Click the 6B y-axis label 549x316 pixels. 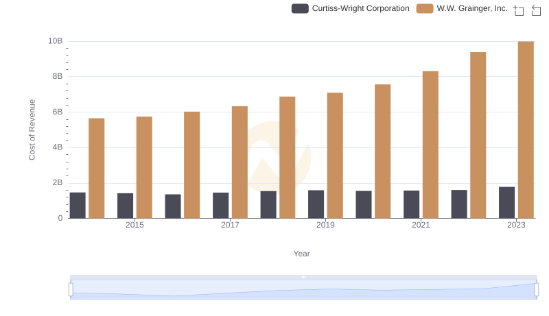(x=58, y=112)
